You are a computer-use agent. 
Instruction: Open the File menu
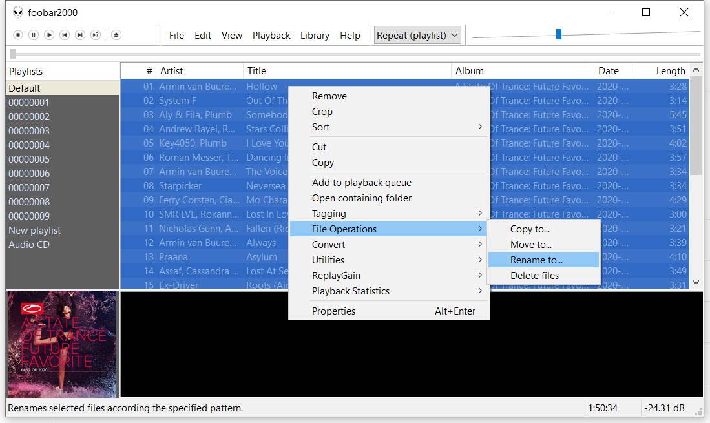coord(176,36)
